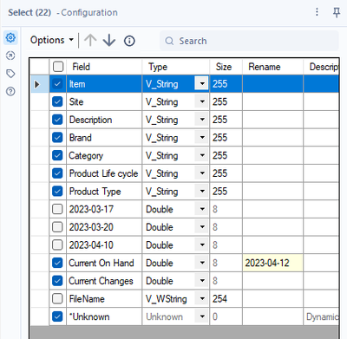Check the FileName field checkbox
Screen dimensions: 347x339
pyautogui.click(x=57, y=299)
